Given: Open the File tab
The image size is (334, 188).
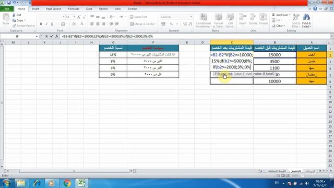Looking at the screenshot, I should coord(7,9).
